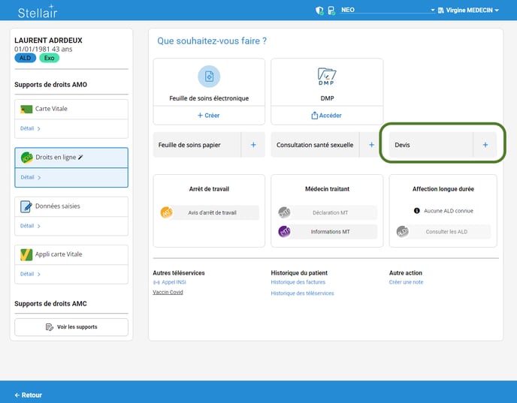This screenshot has width=517, height=403.
Task: Select Avis d'arrêt de travail
Action: [212, 212]
